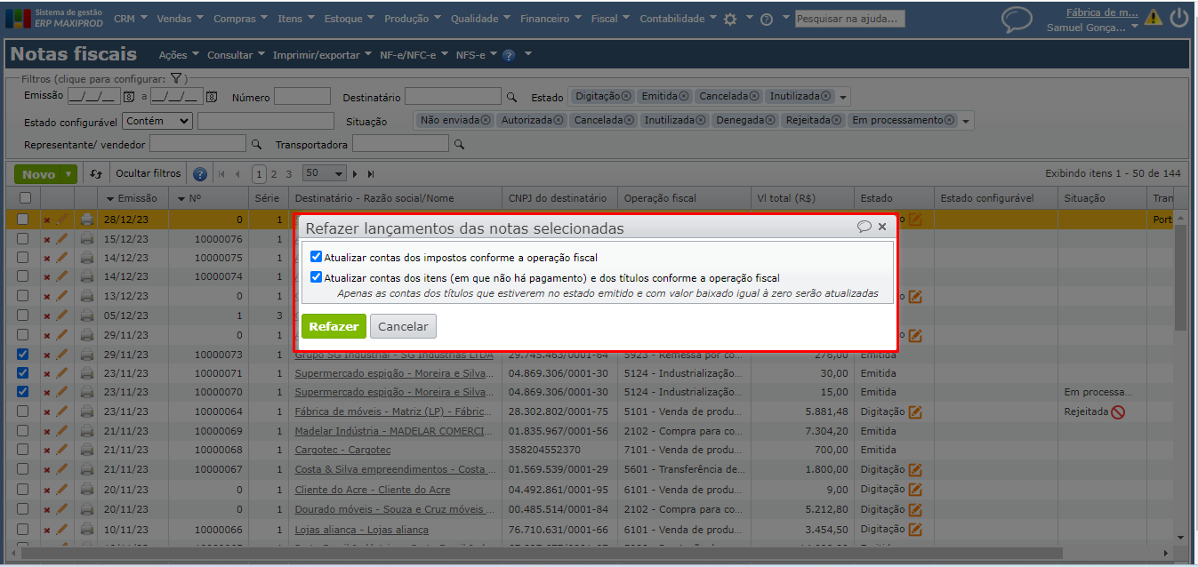
Task: Open the Estoque menu
Action: point(350,19)
